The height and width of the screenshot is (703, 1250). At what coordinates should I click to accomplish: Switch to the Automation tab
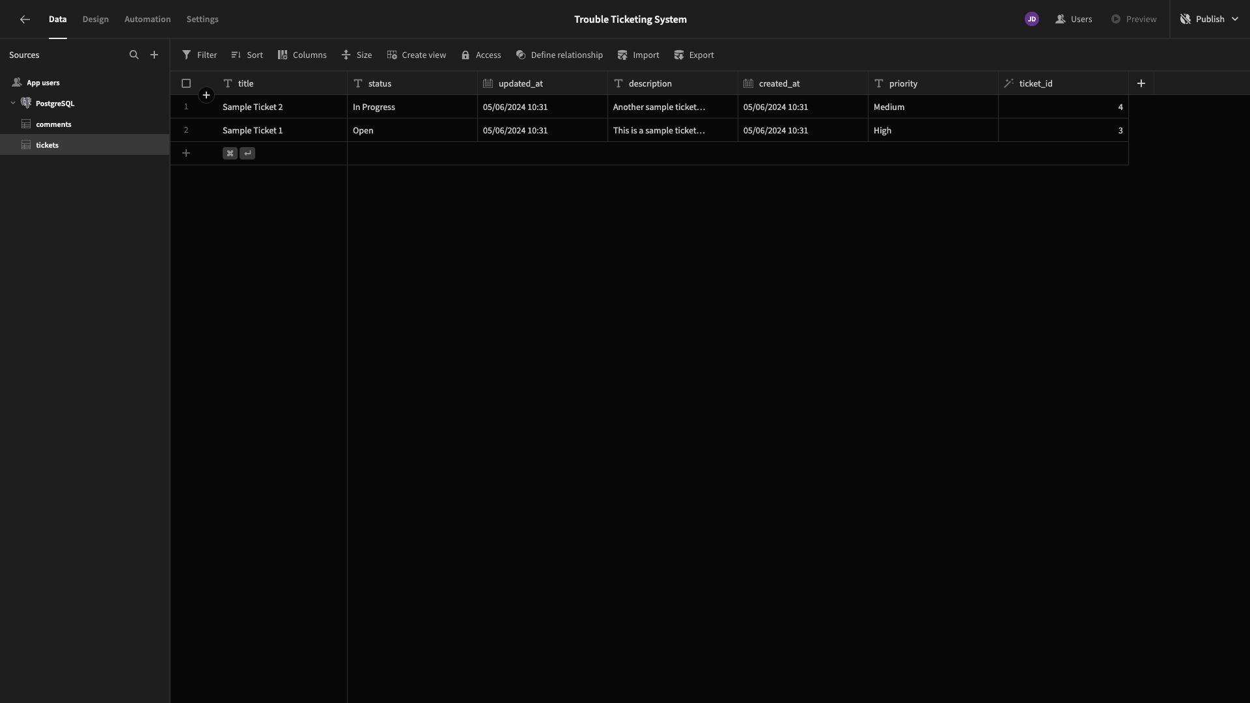coord(148,20)
